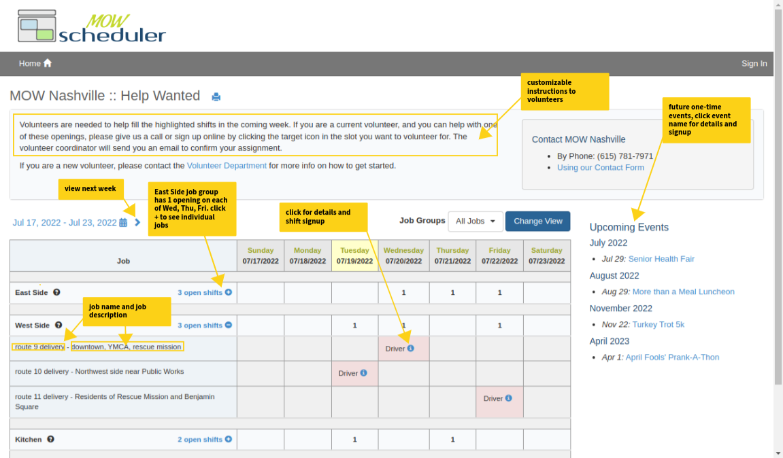Click the Friday 07/22/2022 column header
Image resolution: width=783 pixels, height=458 pixels.
click(499, 256)
